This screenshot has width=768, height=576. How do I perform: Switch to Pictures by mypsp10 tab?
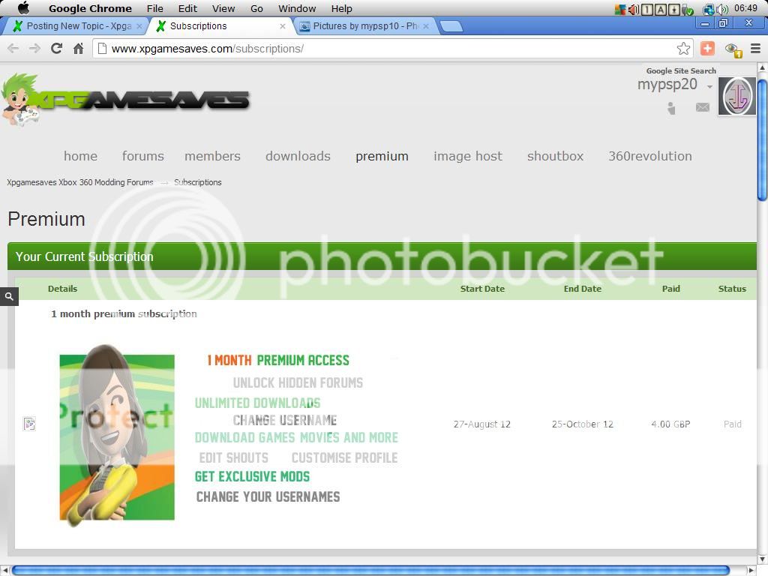(365, 25)
